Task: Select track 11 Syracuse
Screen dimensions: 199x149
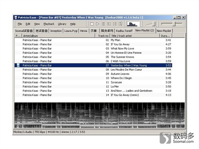Action: pyautogui.click(x=93, y=82)
